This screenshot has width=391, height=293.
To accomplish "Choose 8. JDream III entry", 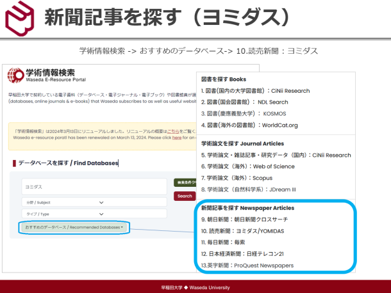I will click(x=249, y=189).
